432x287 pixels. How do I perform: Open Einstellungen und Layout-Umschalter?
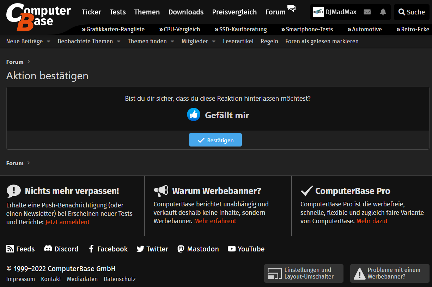tap(304, 273)
